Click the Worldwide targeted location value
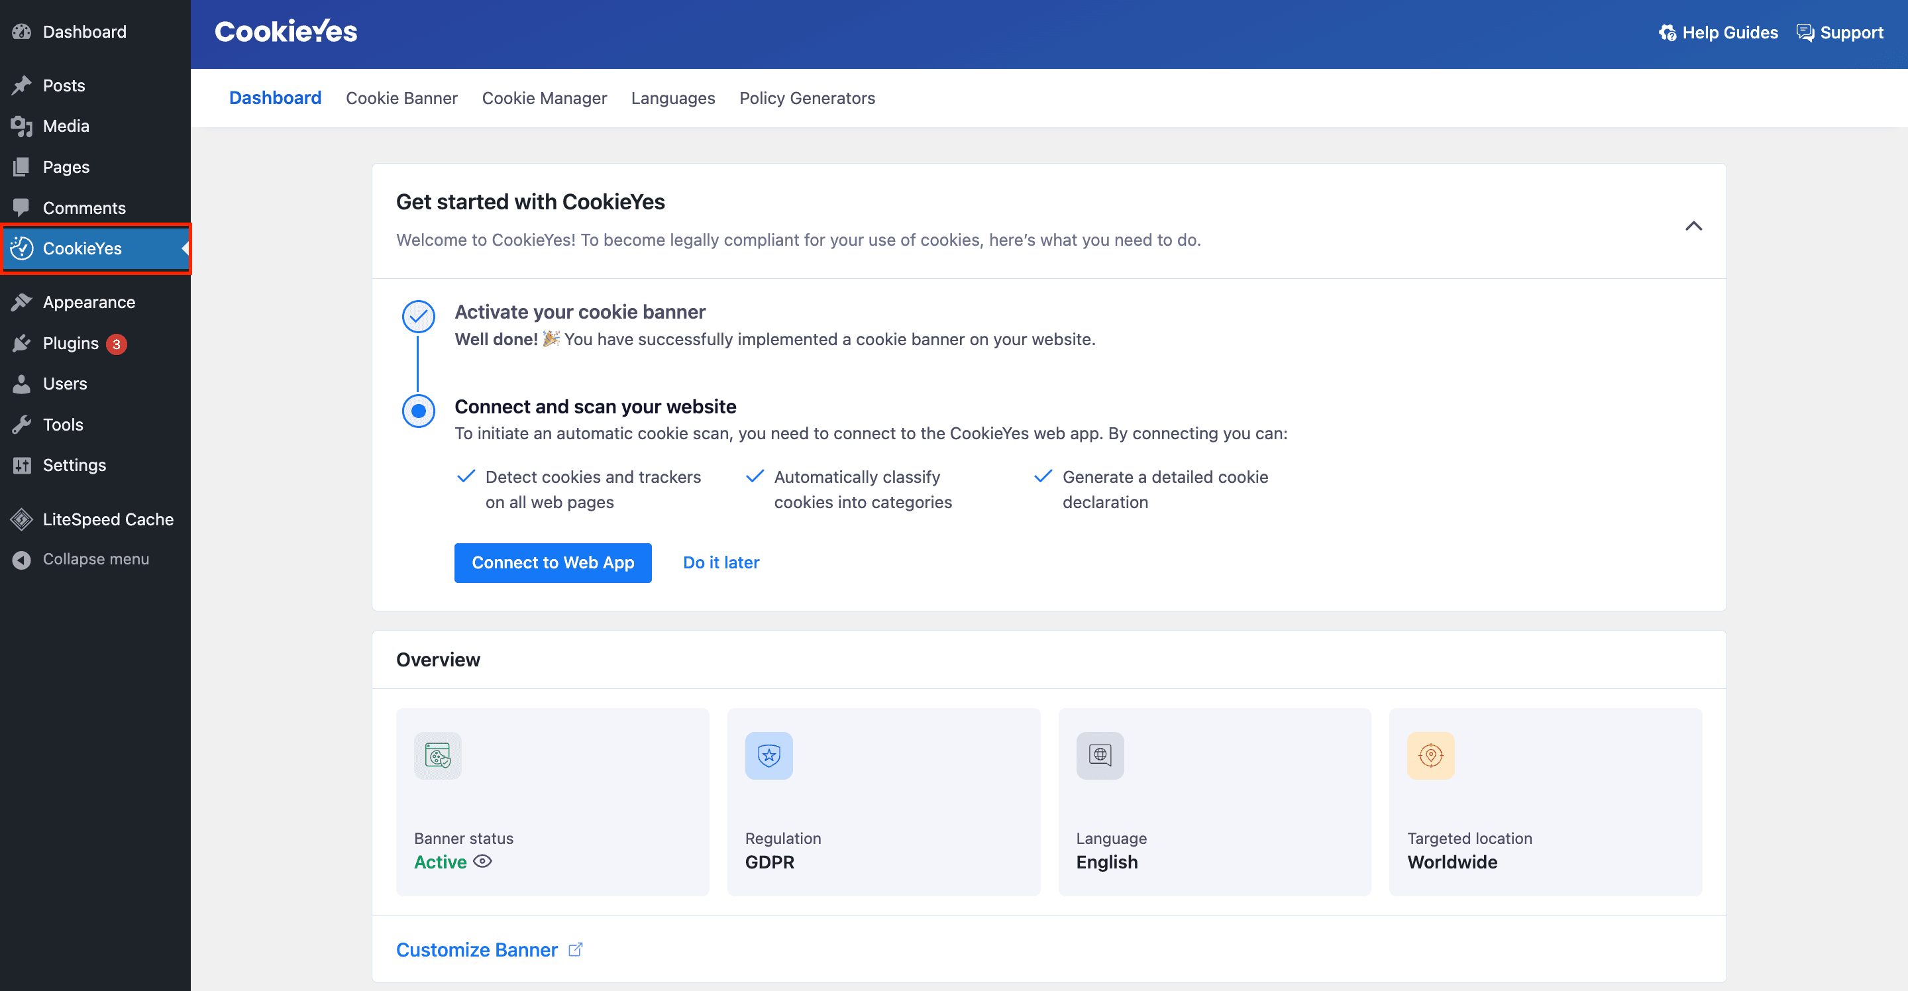Screen dimensions: 1908x991 1452,862
